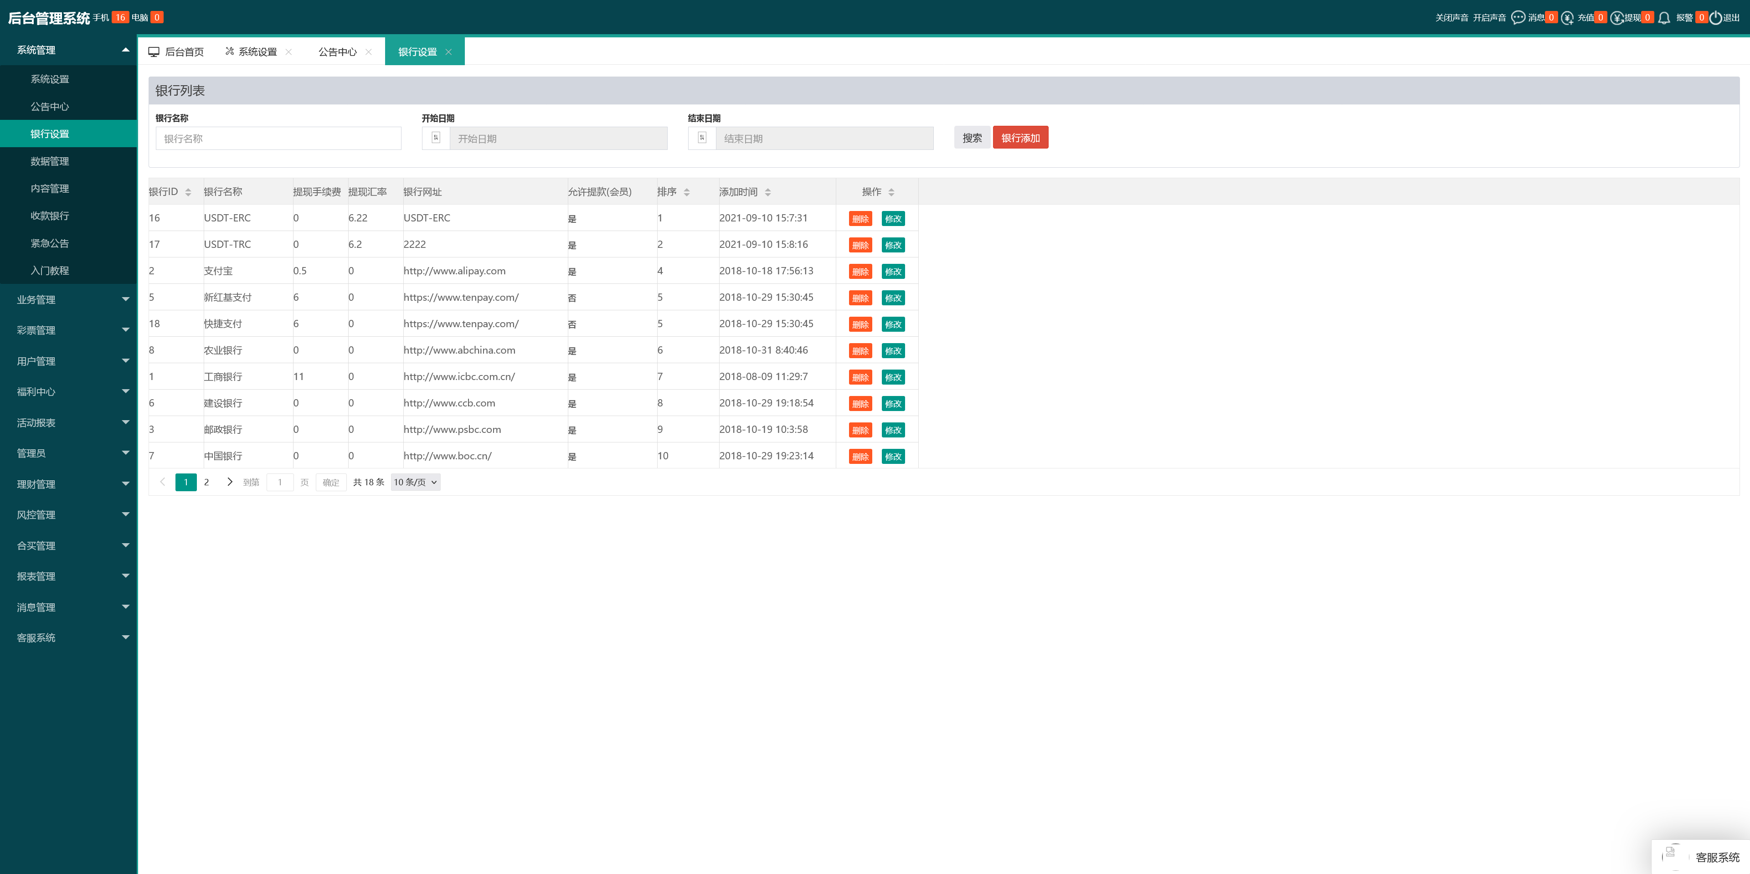The height and width of the screenshot is (874, 1750).
Task: Click the 银行添加 button
Action: coord(1020,138)
